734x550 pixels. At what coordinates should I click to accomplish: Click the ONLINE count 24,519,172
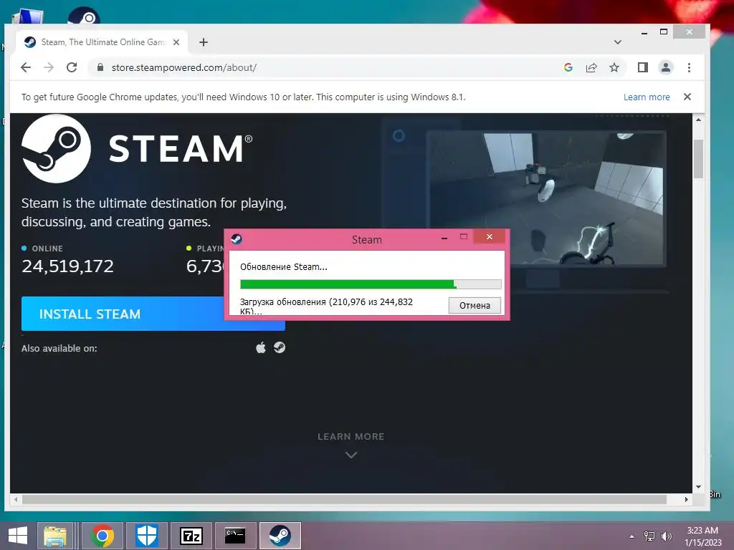tap(67, 266)
